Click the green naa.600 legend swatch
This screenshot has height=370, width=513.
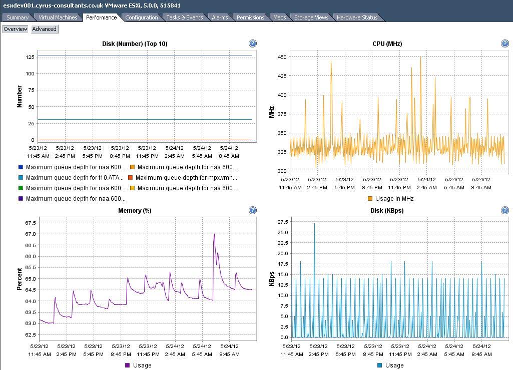(x=21, y=188)
